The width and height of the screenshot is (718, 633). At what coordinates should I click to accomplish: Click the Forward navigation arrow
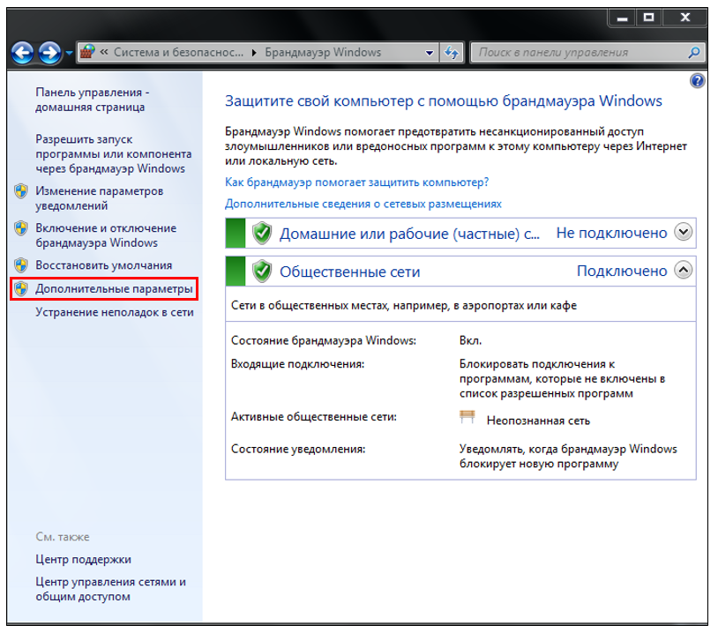tap(50, 52)
